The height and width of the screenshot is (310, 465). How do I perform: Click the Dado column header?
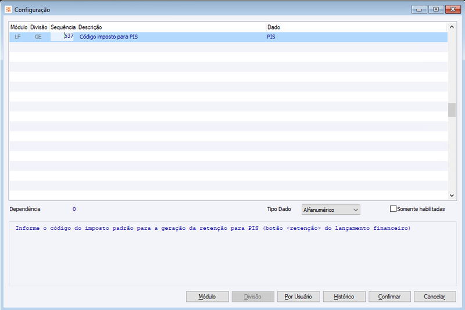coord(356,27)
